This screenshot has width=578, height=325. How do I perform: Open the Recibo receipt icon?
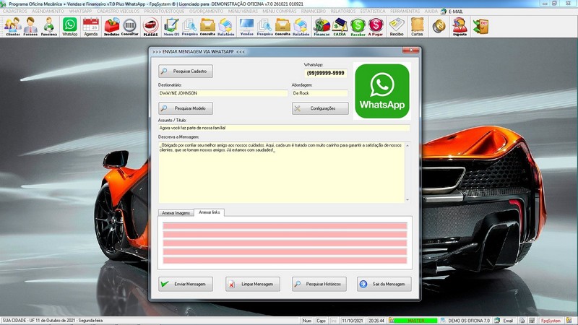click(397, 27)
